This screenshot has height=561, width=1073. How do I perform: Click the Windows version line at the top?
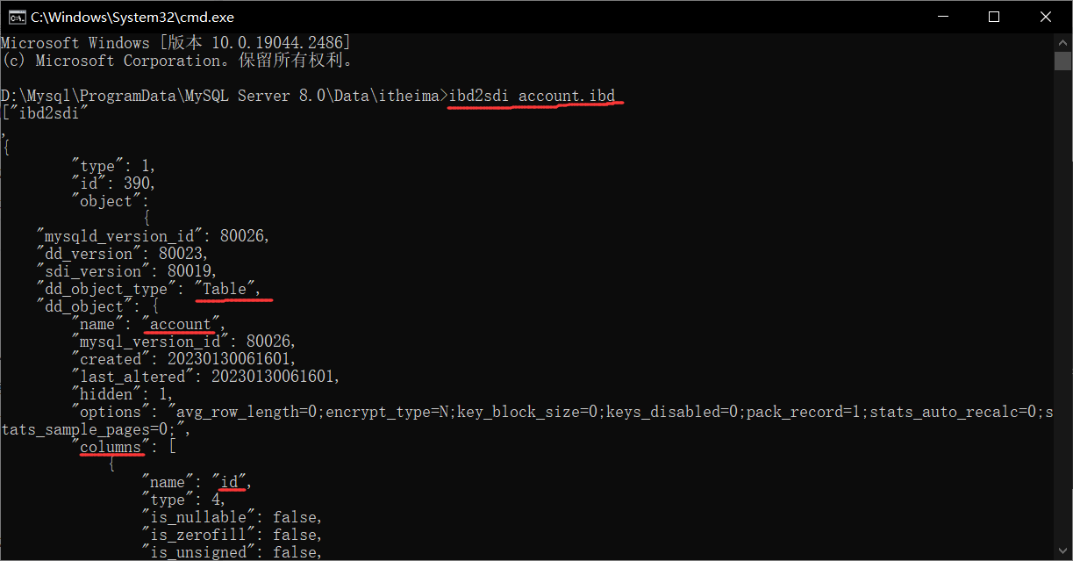(175, 41)
